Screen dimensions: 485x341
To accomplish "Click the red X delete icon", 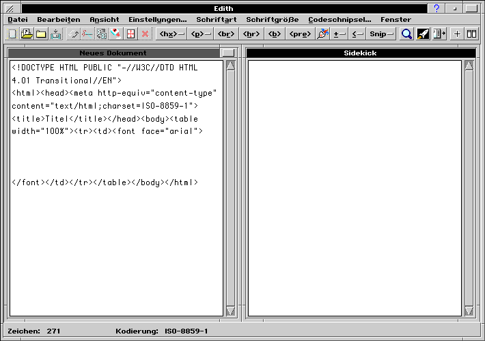I will [145, 33].
